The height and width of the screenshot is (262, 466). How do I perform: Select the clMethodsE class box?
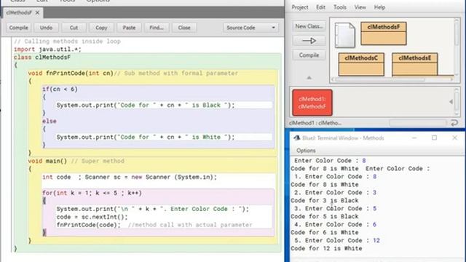[415, 64]
